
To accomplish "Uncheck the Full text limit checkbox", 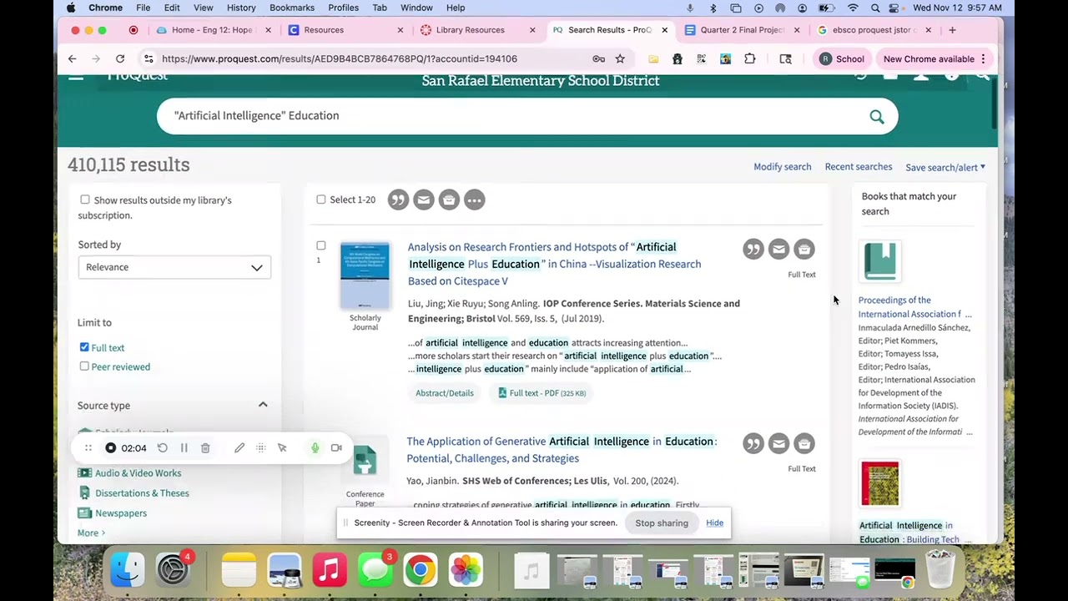I will (x=84, y=347).
